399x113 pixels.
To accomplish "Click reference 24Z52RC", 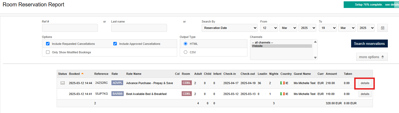I will pos(102,83).
